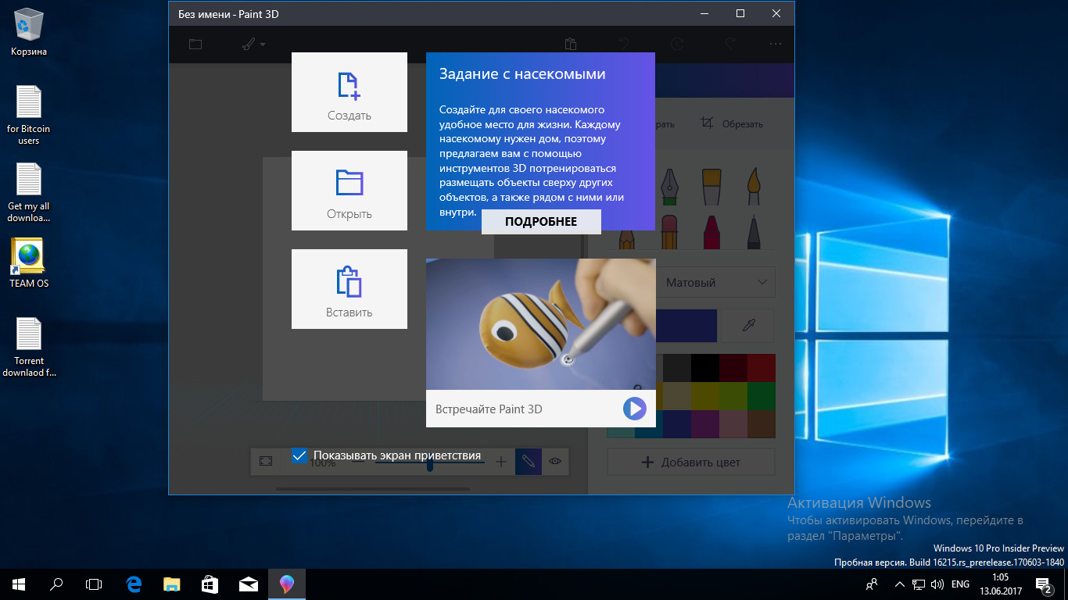Play the Встречайте Paint 3D video
Viewport: 1068px width, 600px height.
pos(634,409)
